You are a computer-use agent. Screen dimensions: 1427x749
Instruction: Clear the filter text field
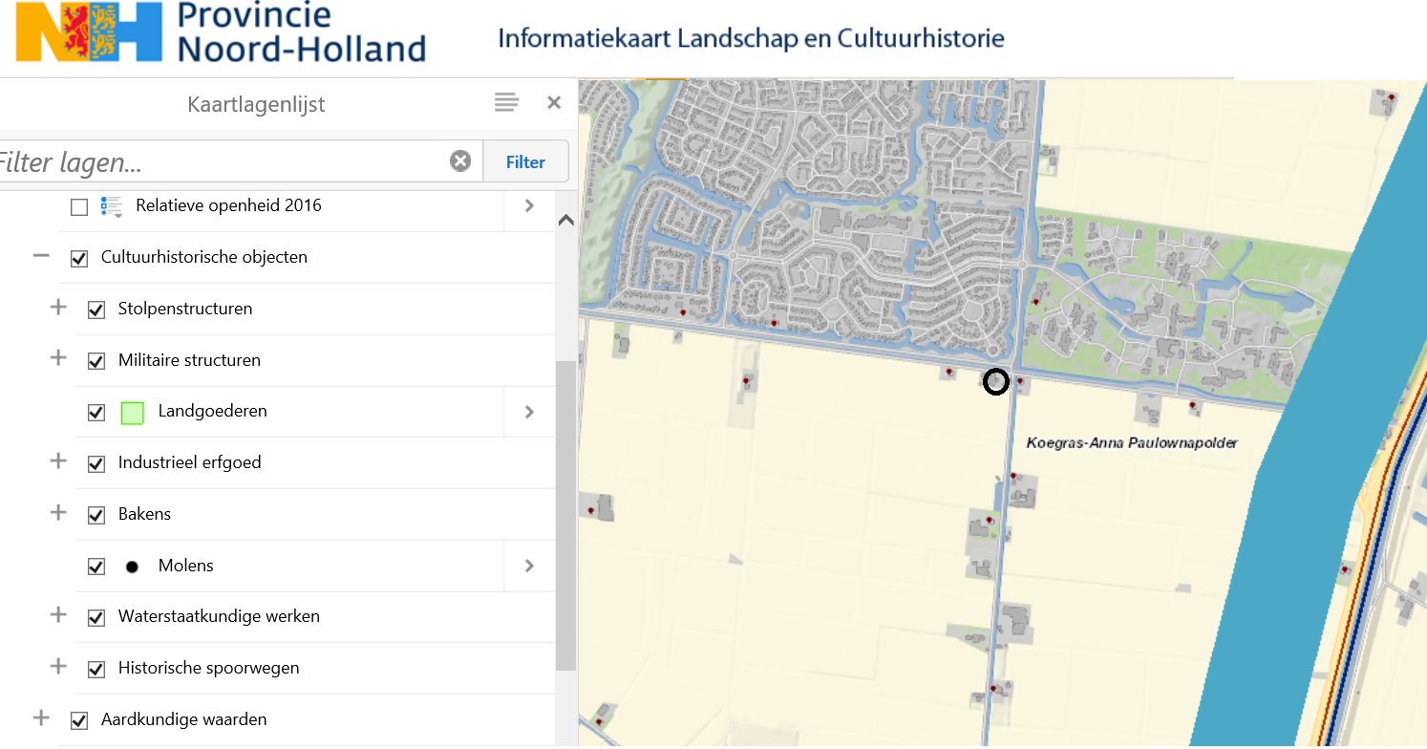[460, 161]
